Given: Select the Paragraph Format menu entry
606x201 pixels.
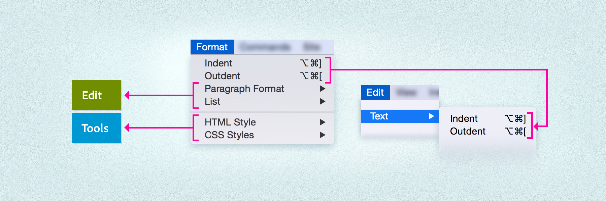Looking at the screenshot, I should coord(244,89).
